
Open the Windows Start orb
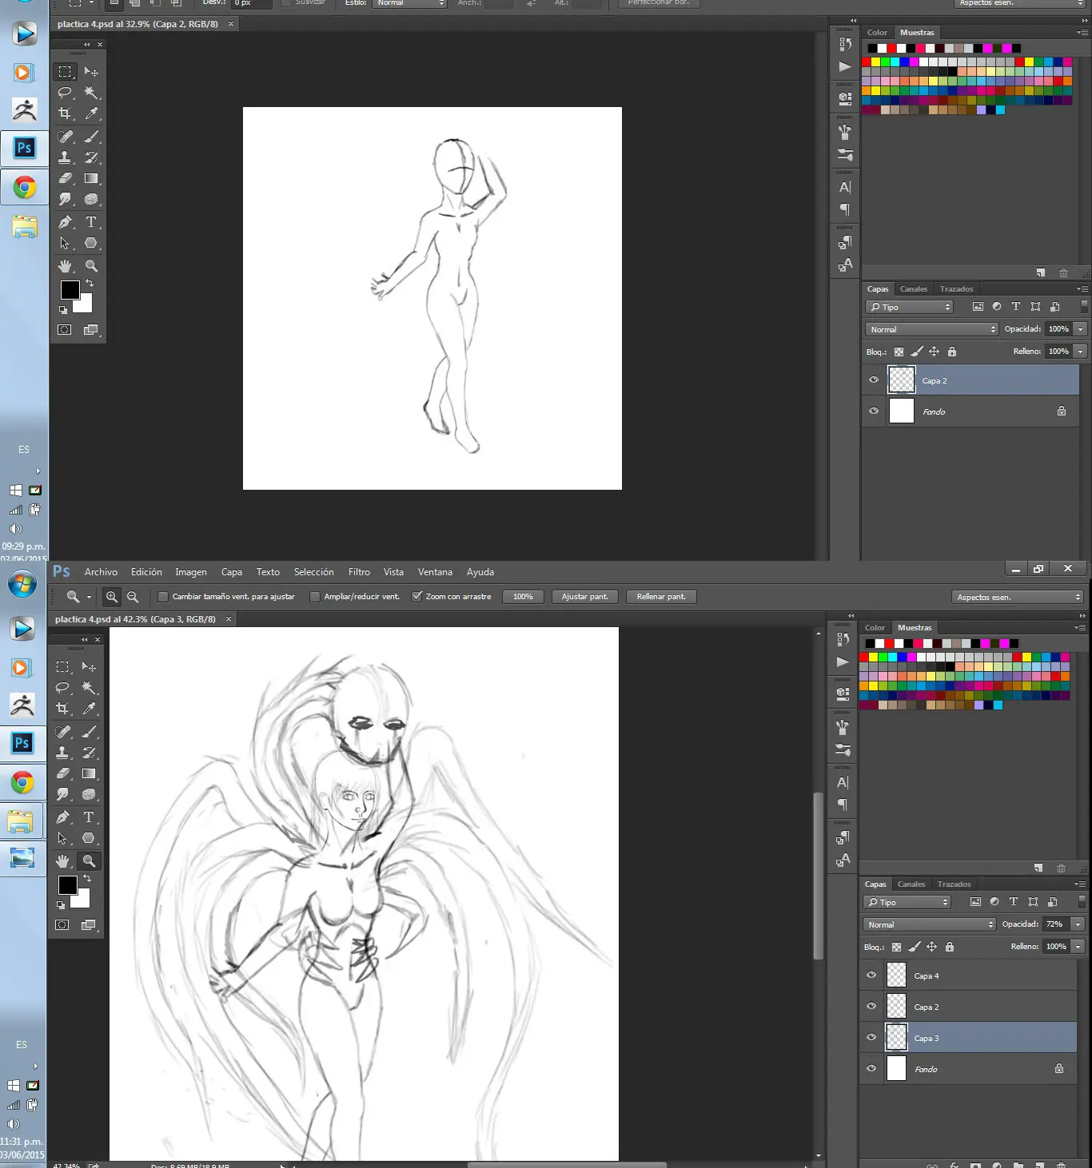(x=22, y=584)
